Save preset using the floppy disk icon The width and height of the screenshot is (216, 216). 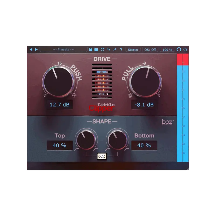tap(90, 49)
